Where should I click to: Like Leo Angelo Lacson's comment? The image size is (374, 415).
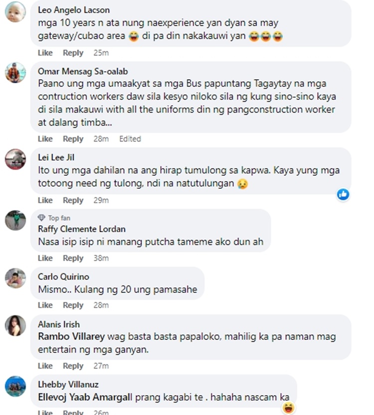coord(45,53)
